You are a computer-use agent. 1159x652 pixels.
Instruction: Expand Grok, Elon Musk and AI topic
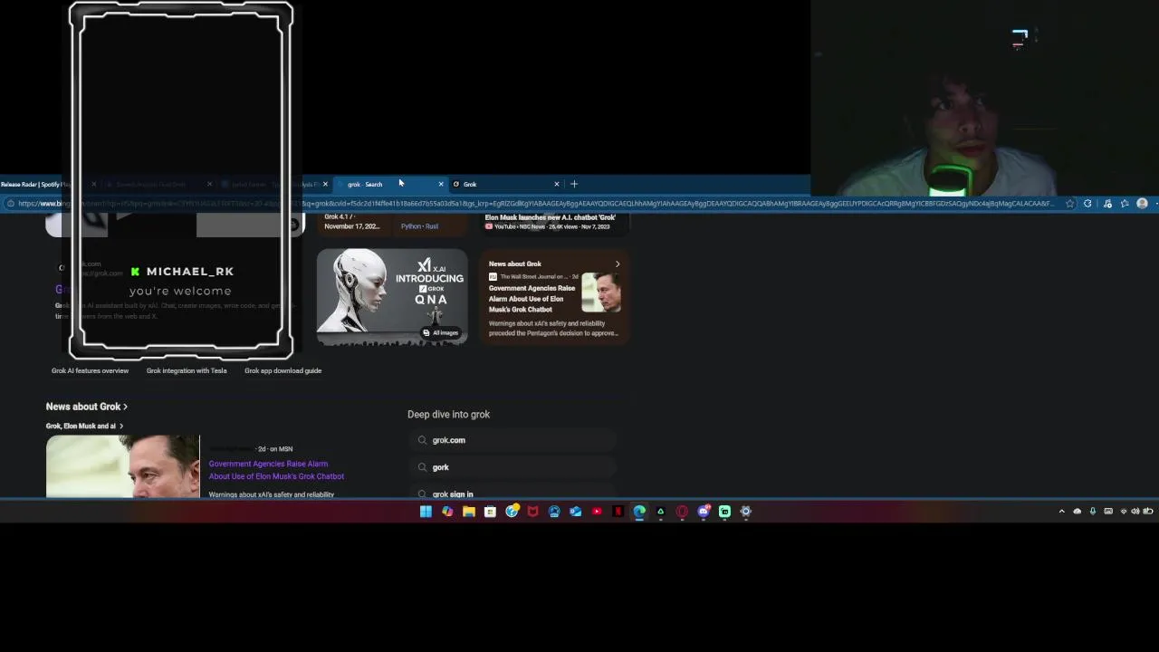pos(84,426)
